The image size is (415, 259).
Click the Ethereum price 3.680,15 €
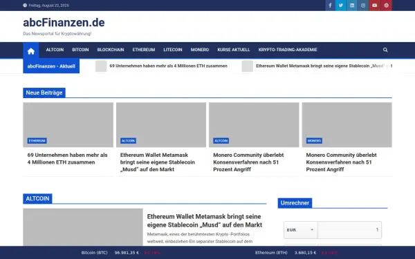305,253
